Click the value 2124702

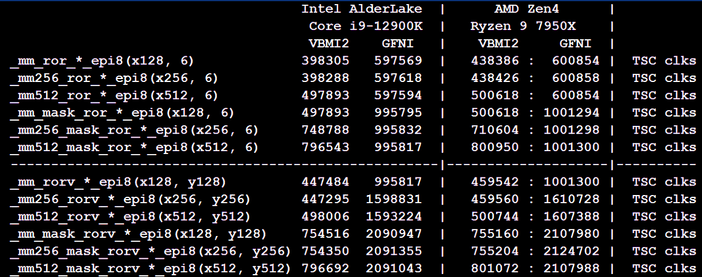pos(572,251)
